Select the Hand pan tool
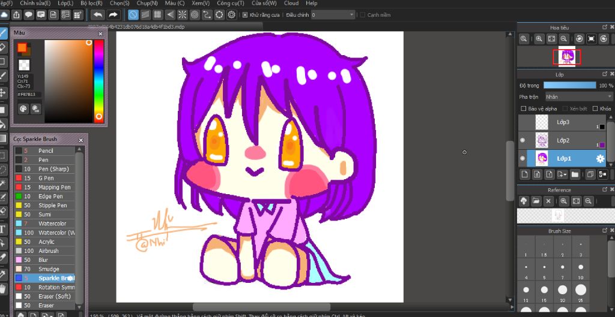This screenshot has height=317, width=615. click(x=3, y=289)
